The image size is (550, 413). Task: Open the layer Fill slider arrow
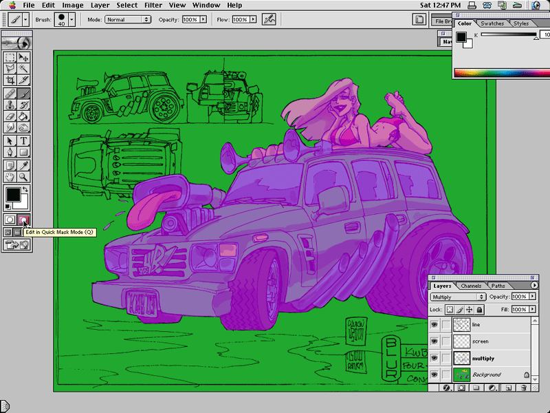coord(532,309)
